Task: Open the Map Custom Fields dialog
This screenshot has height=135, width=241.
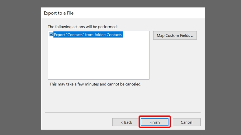Action: click(175, 35)
